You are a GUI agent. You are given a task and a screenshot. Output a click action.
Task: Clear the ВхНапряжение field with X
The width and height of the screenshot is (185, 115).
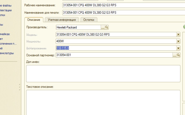tap(178, 48)
